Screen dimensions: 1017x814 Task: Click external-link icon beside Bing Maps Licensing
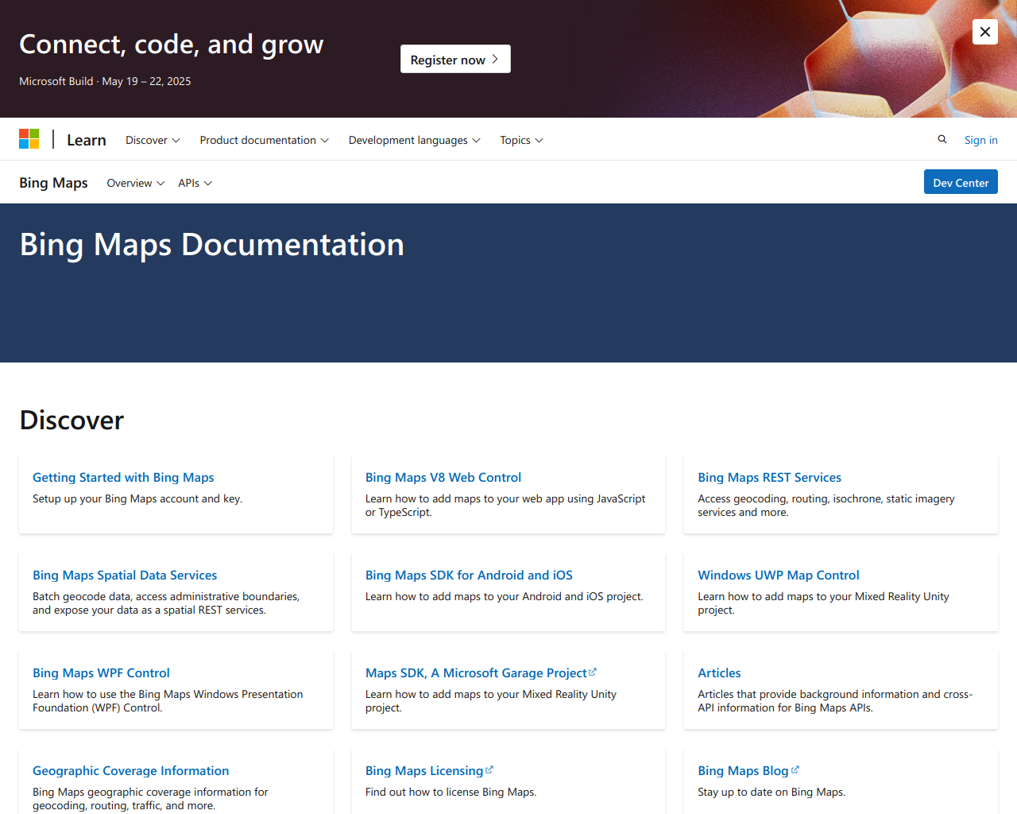point(489,769)
